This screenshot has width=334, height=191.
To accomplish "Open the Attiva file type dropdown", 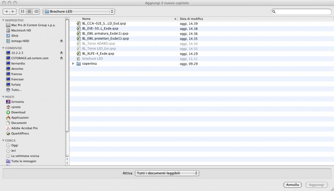I will (167, 173).
